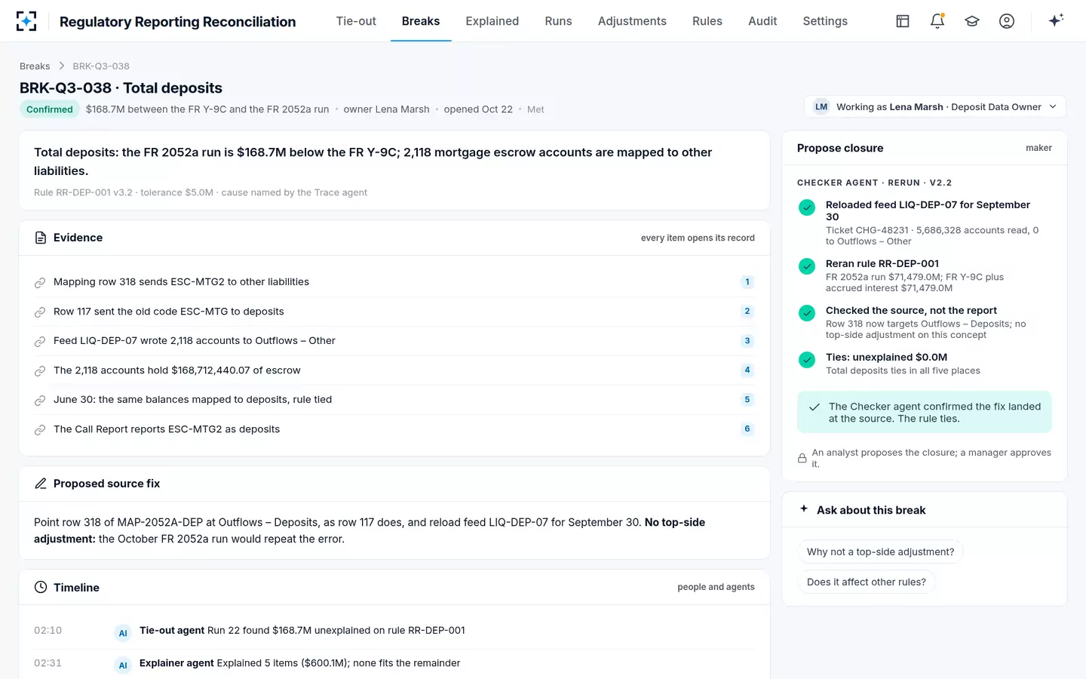The height and width of the screenshot is (679, 1086).
Task: Click link icon beside Row 117 item
Action: point(40,312)
